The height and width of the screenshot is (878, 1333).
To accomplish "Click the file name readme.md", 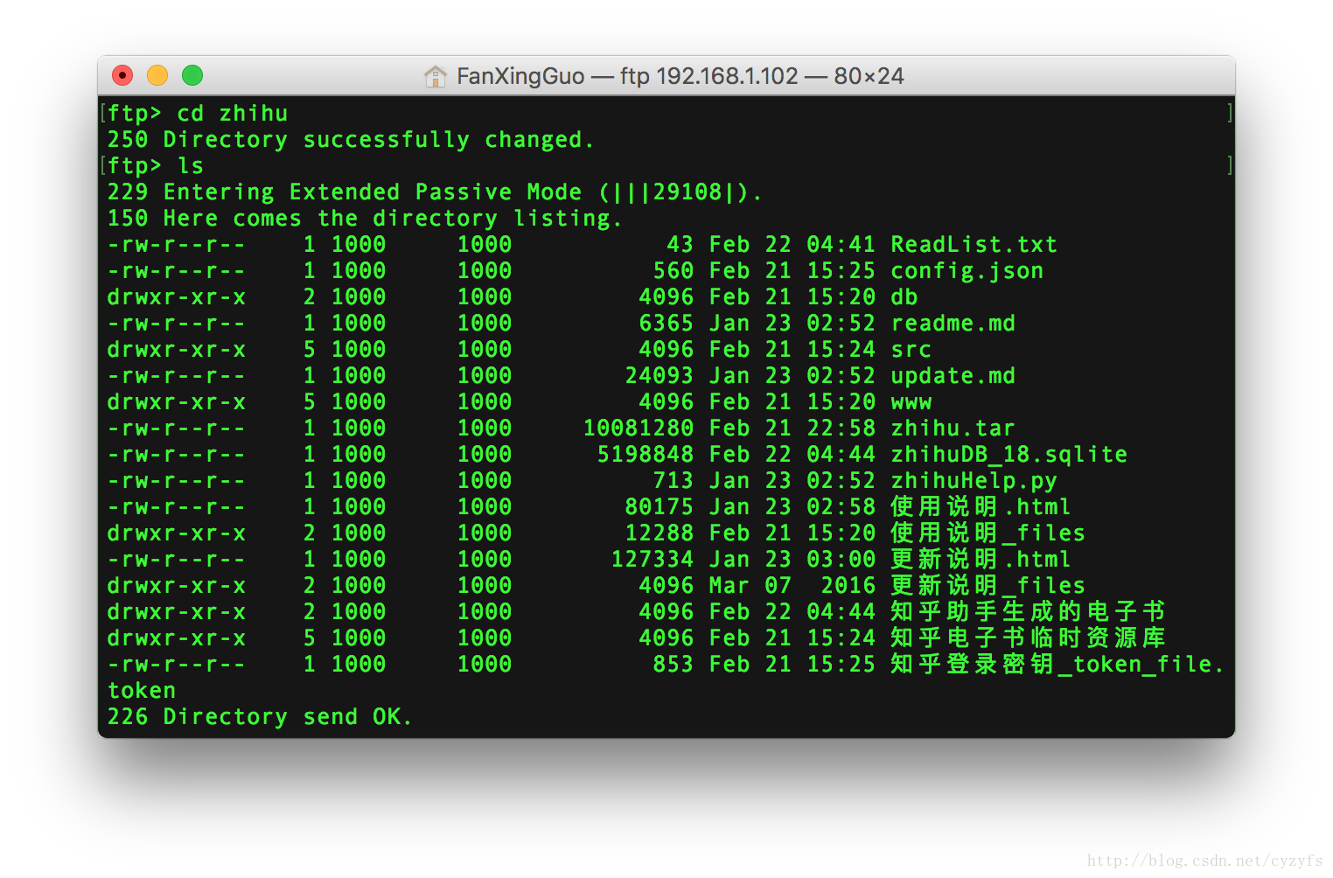I will pos(953,324).
